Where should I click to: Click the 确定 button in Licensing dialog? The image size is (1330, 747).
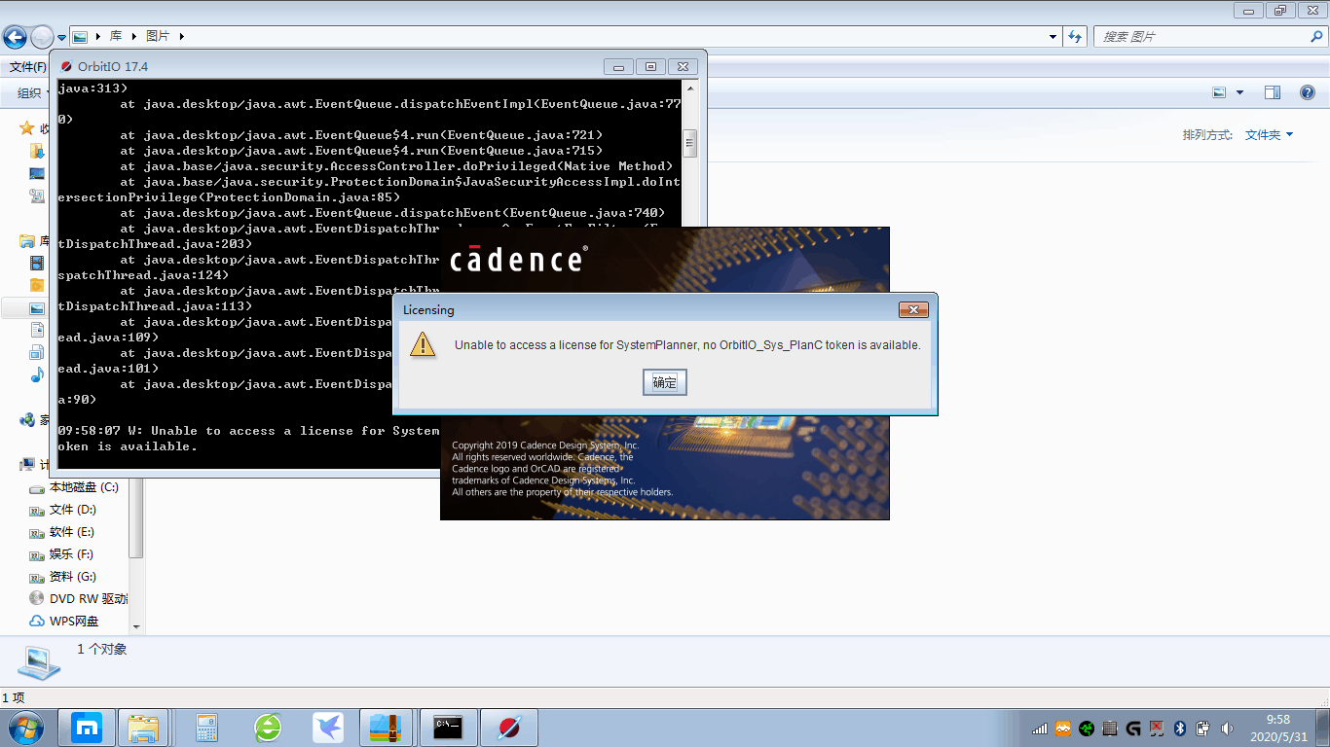[665, 382]
